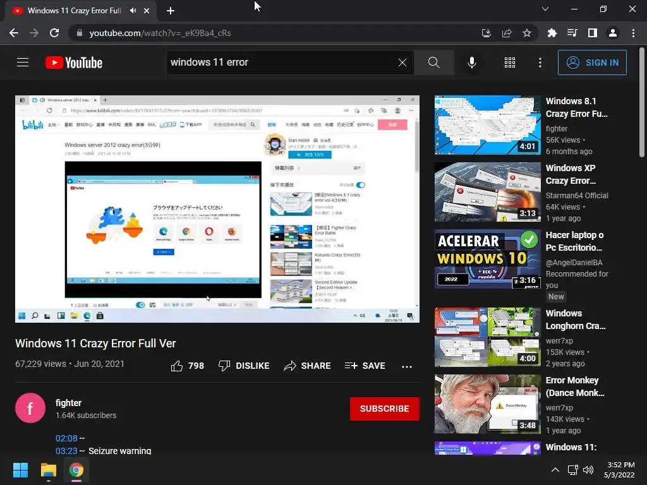Viewport: 647px width, 485px height.
Task: Open File Explorer from the taskbar
Action: click(48, 470)
